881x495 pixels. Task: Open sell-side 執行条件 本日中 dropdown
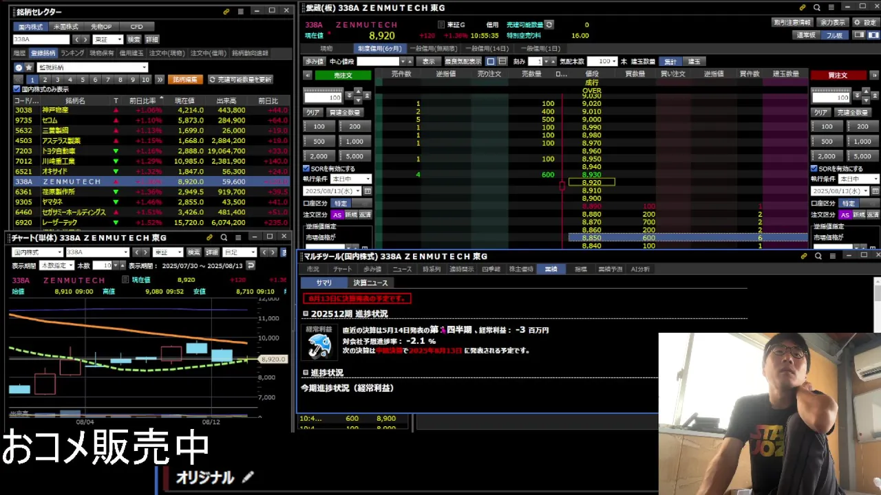tap(351, 179)
